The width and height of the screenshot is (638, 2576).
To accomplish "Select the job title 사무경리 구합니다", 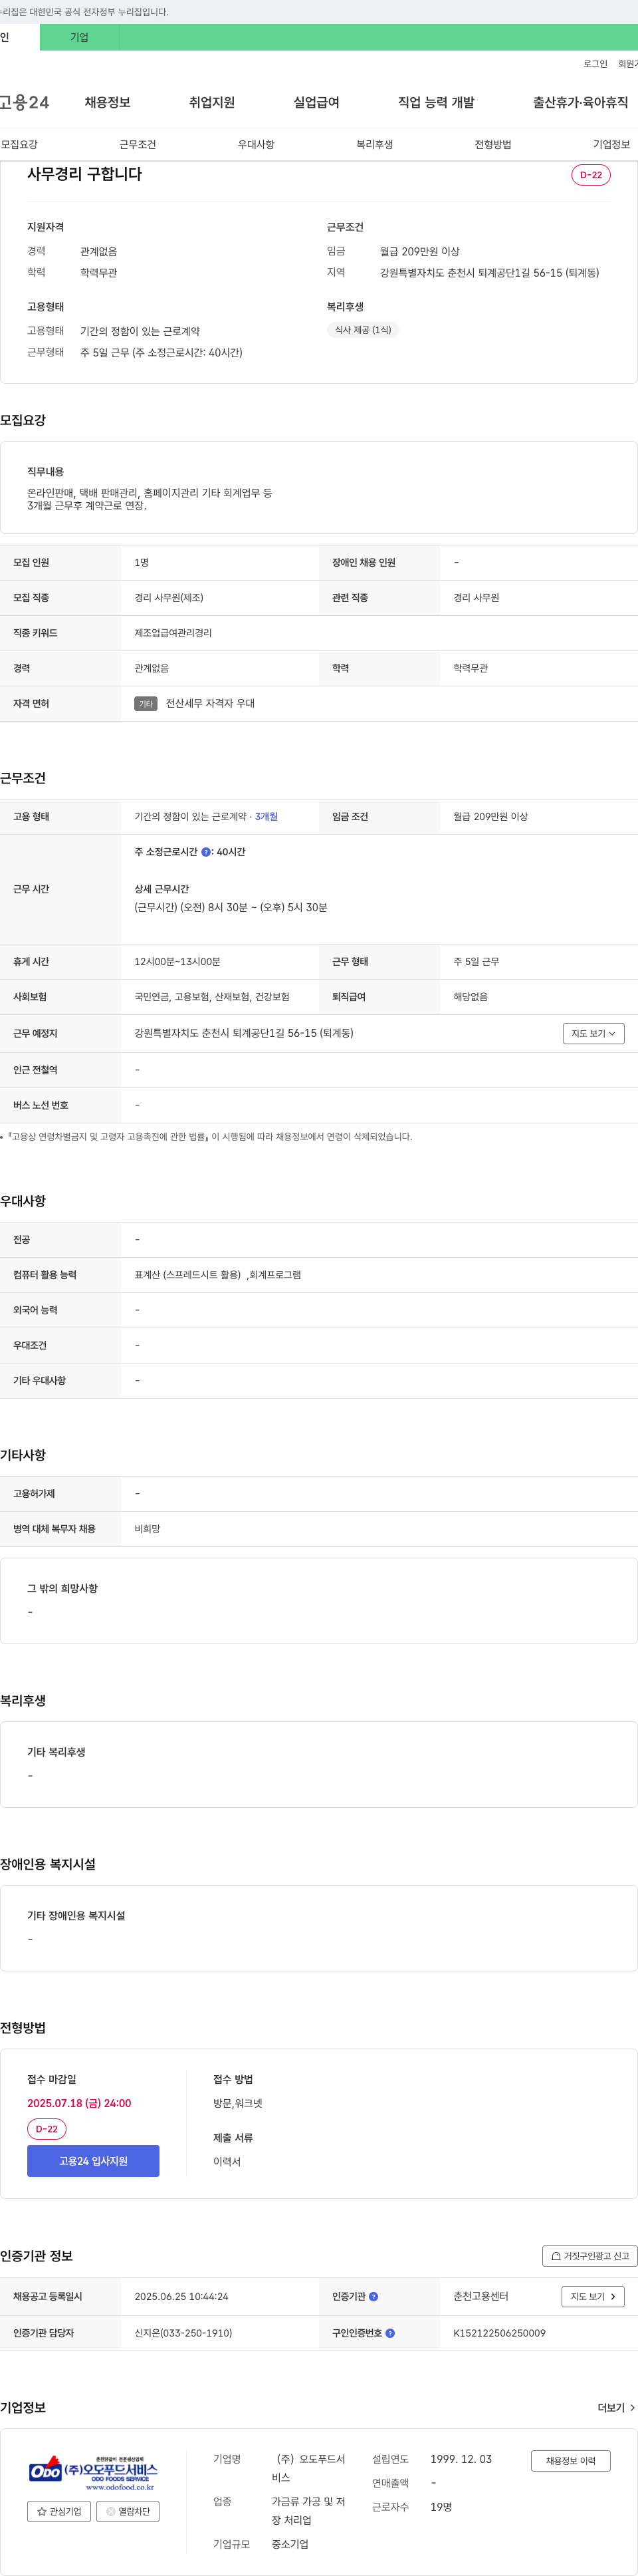I will (85, 174).
